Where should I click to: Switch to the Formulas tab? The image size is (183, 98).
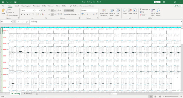[x=36, y=6]
